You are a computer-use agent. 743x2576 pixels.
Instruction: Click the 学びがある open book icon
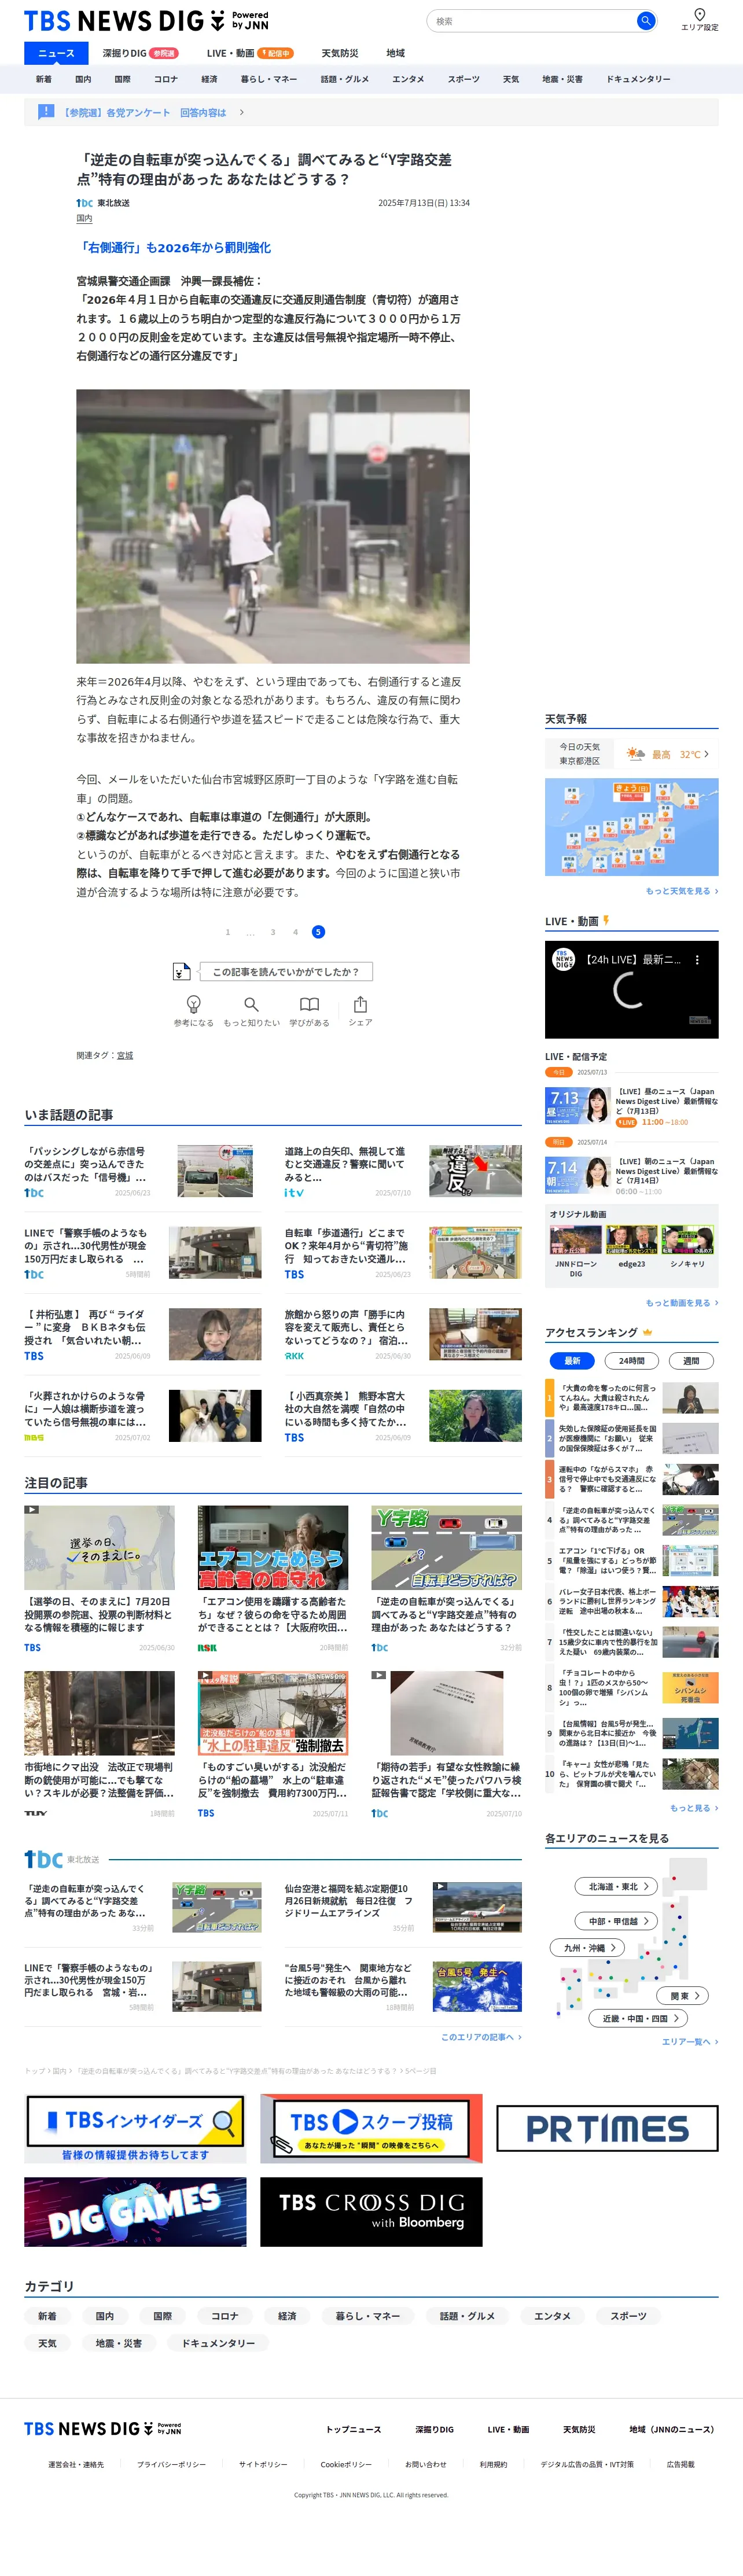pos(310,1004)
